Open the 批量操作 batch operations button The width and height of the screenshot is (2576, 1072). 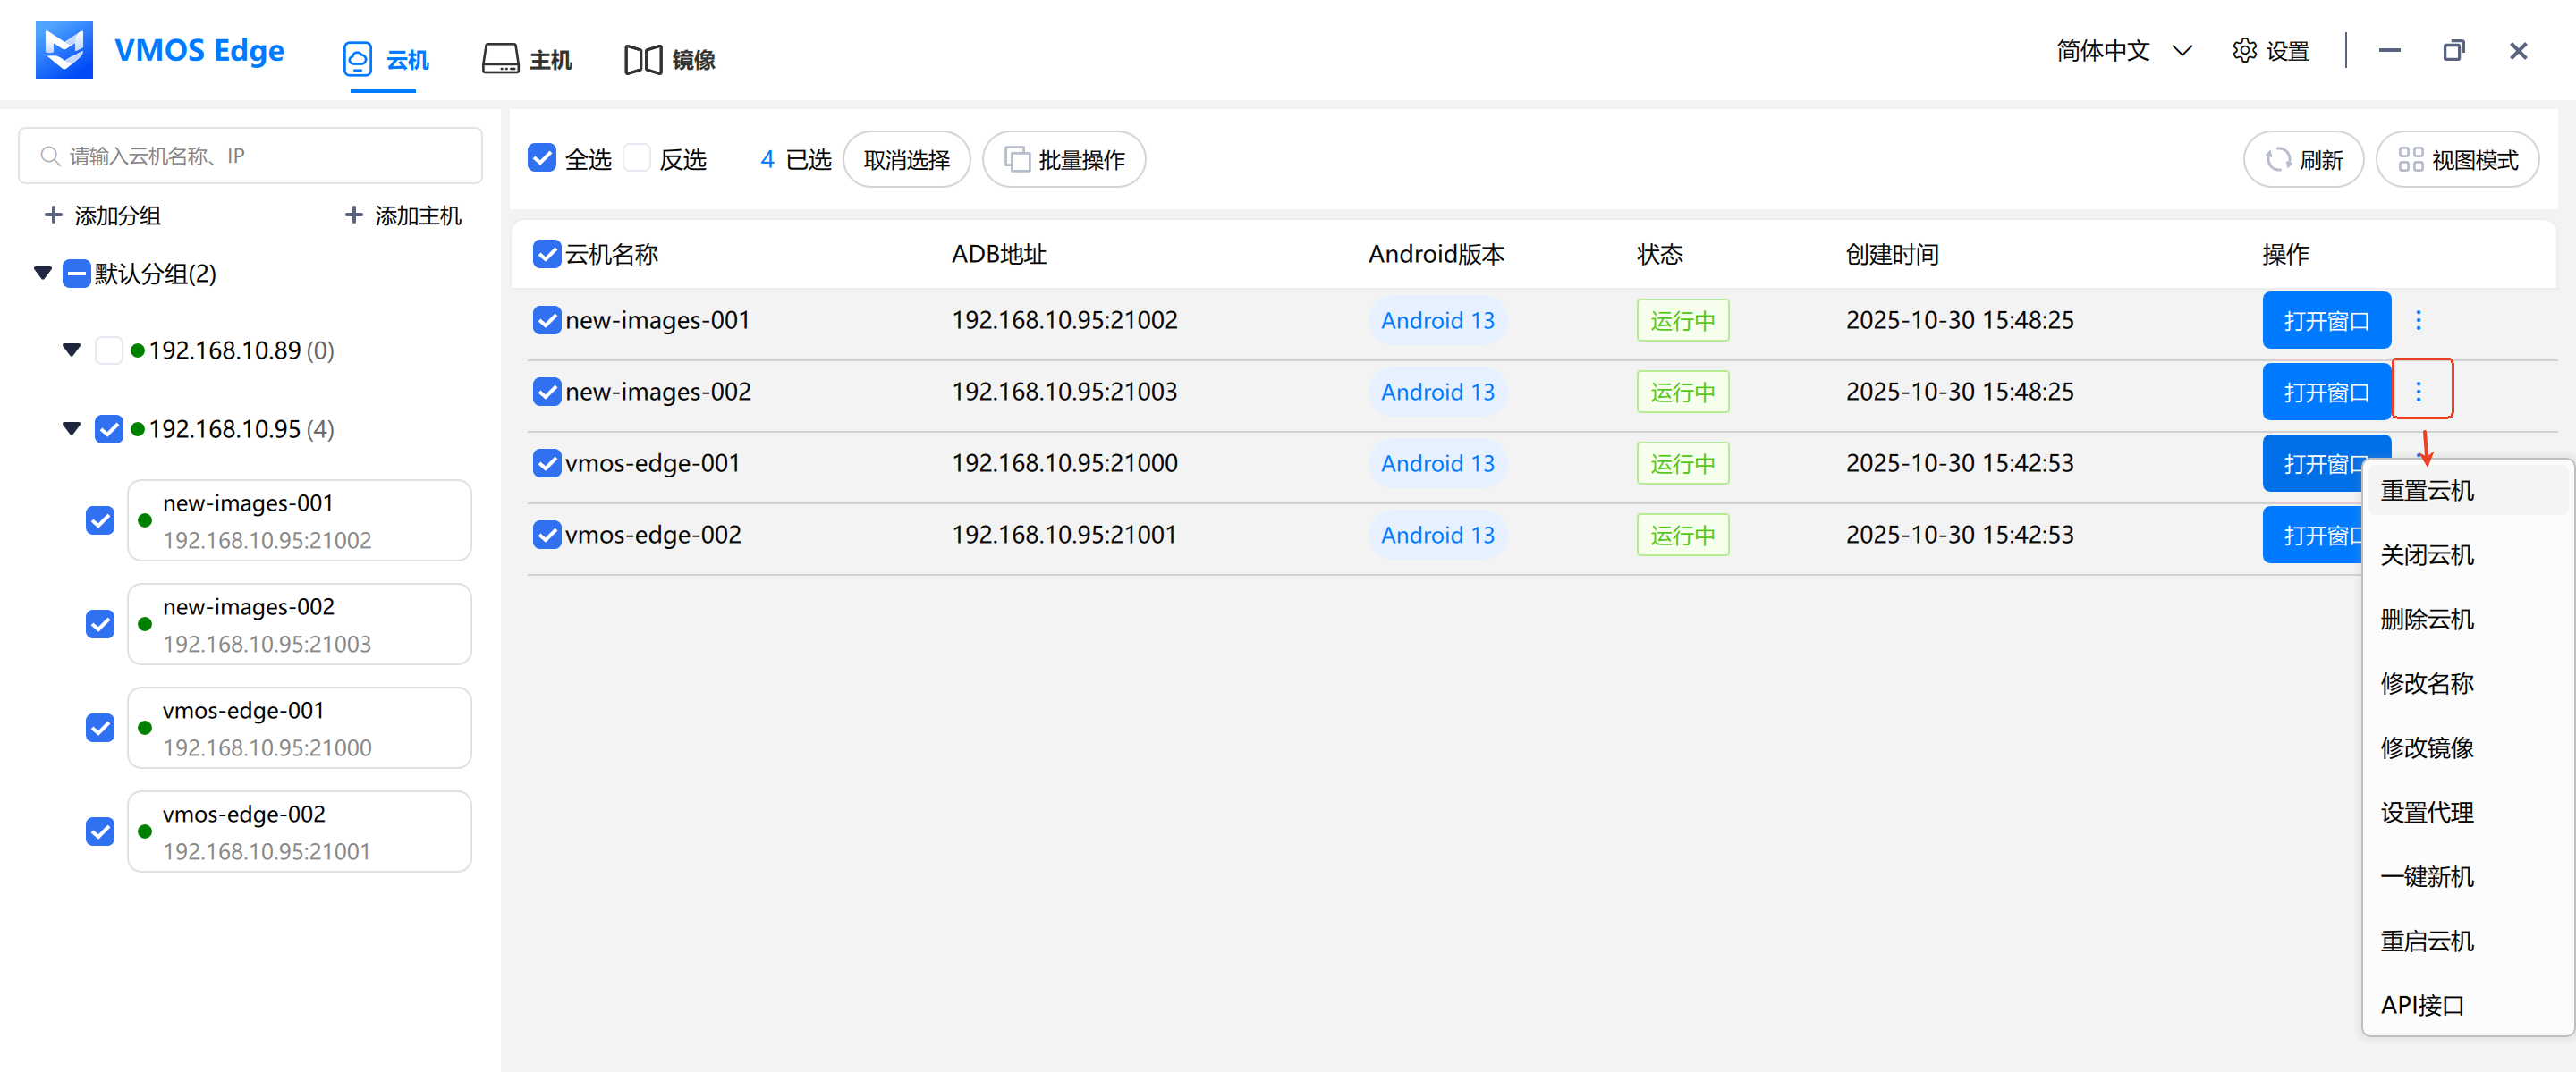(1064, 160)
